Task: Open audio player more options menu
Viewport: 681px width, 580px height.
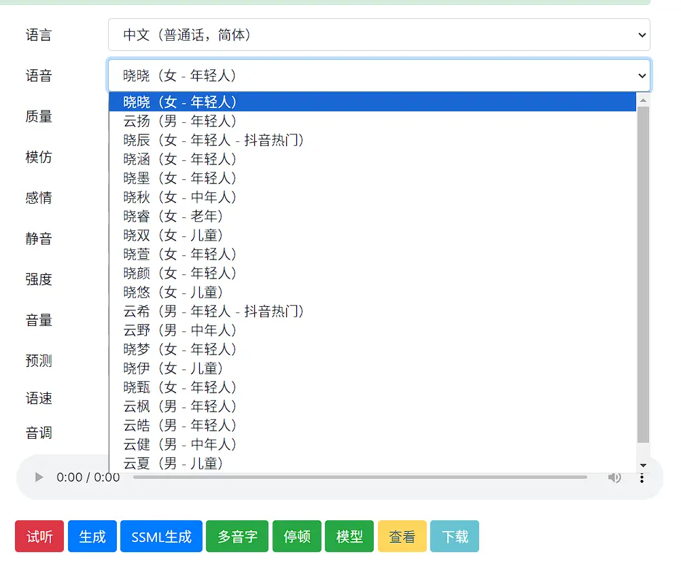Action: (642, 477)
